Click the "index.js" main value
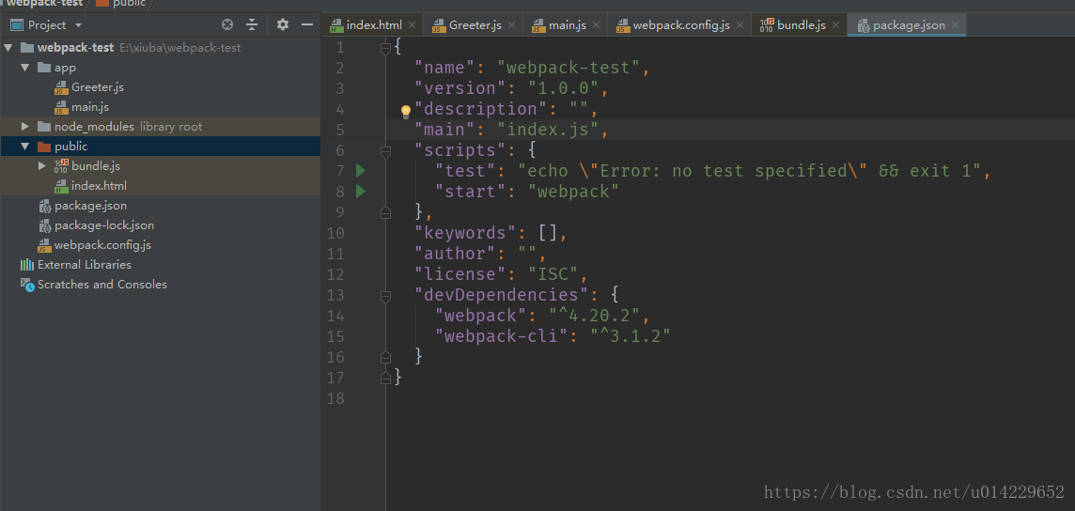This screenshot has width=1075, height=511. click(x=549, y=130)
